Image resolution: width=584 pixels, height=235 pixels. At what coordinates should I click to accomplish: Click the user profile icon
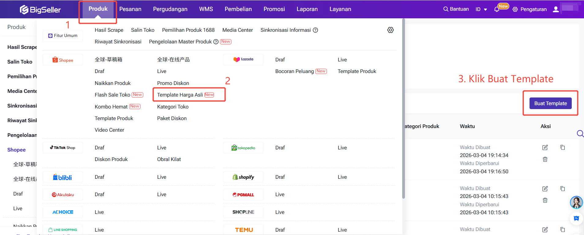pyautogui.click(x=556, y=9)
